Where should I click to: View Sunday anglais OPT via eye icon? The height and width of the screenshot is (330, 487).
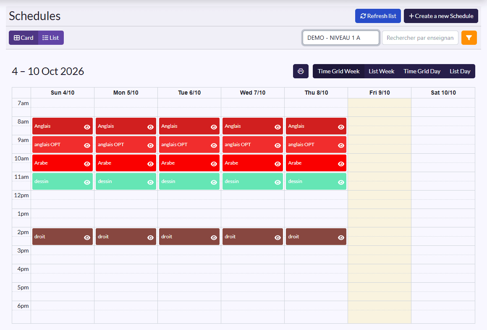click(x=87, y=145)
